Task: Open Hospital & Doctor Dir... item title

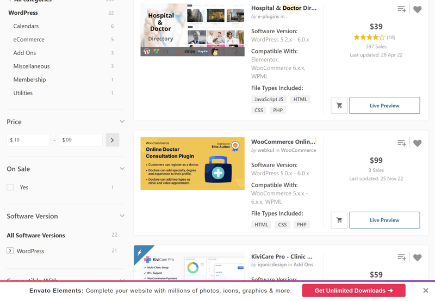Action: click(x=284, y=8)
